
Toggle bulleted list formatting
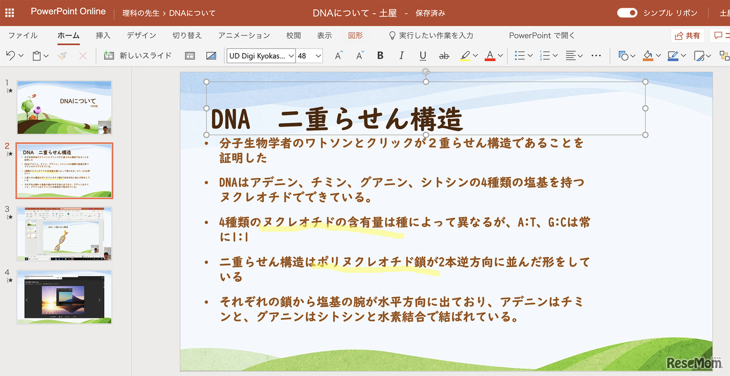click(x=520, y=55)
